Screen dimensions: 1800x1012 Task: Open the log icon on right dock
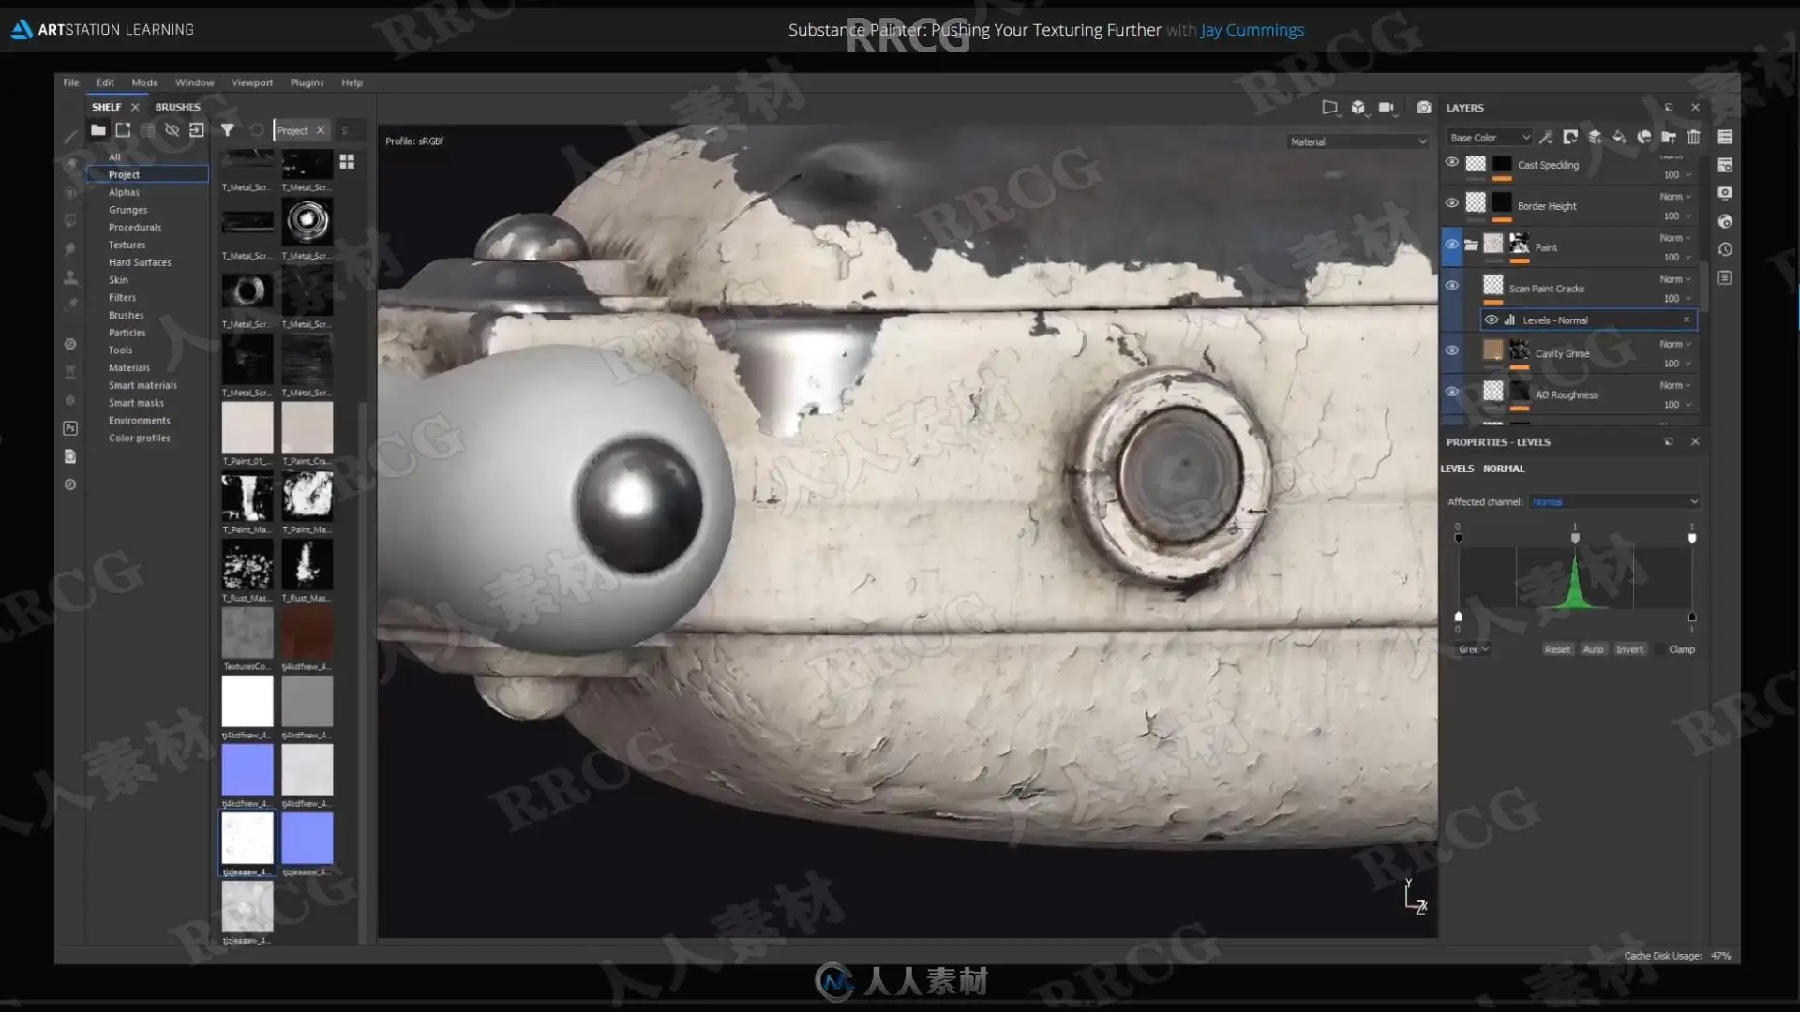(1725, 277)
